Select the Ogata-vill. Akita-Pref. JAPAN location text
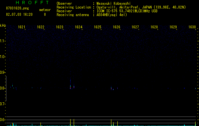This screenshot has height=126, width=199. (x=141, y=7)
